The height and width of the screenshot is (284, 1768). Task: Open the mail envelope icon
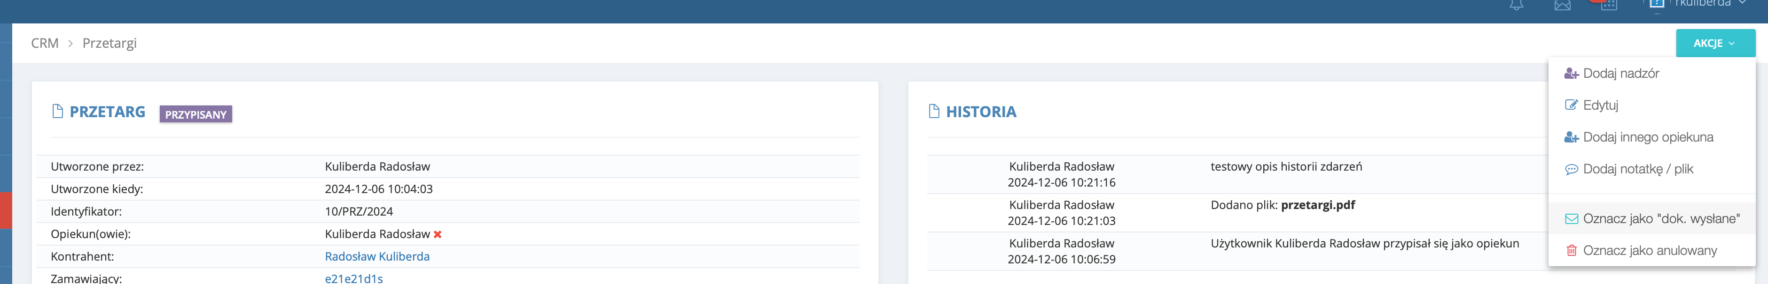pos(1562,5)
